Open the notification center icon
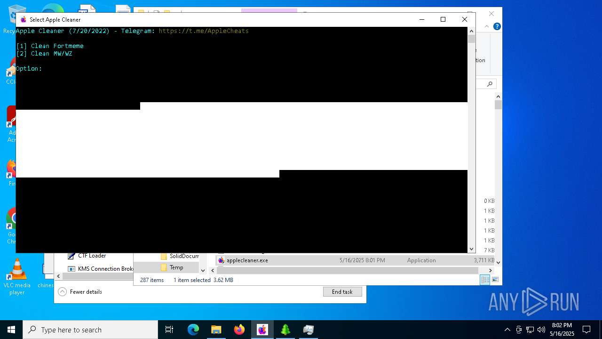Viewport: 602px width, 339px height. coord(586,330)
